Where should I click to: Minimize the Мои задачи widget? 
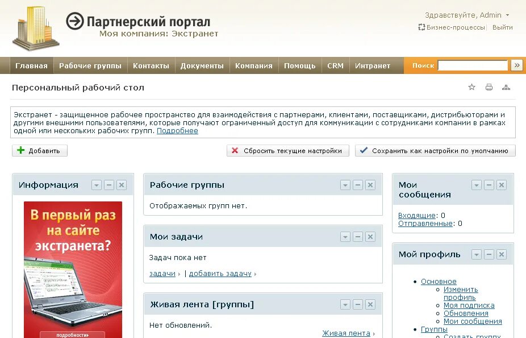[358, 237]
